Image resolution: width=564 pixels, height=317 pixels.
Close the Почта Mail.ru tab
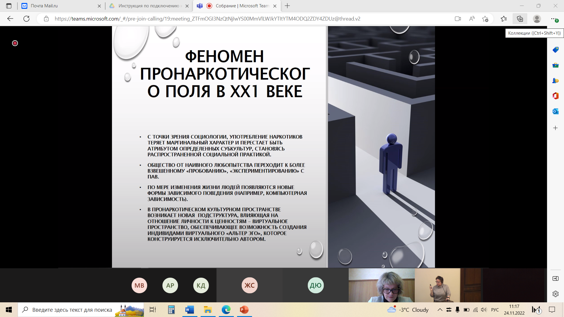point(99,6)
